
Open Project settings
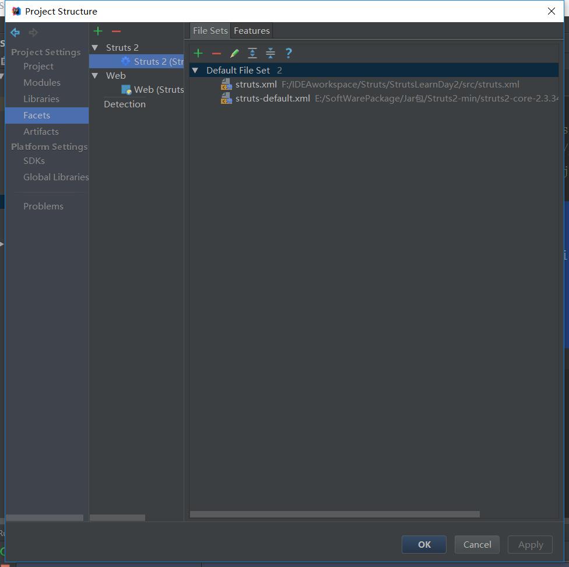pos(38,66)
